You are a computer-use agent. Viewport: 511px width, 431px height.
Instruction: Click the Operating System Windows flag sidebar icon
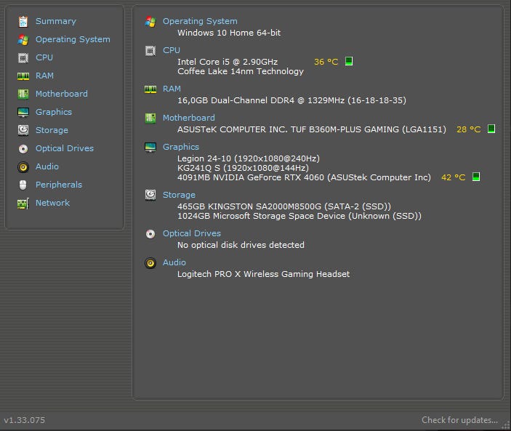coord(23,40)
